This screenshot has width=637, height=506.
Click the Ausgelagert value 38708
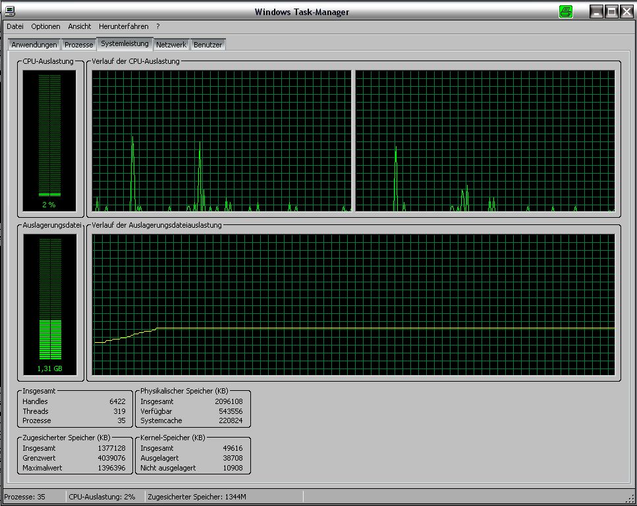tap(233, 458)
